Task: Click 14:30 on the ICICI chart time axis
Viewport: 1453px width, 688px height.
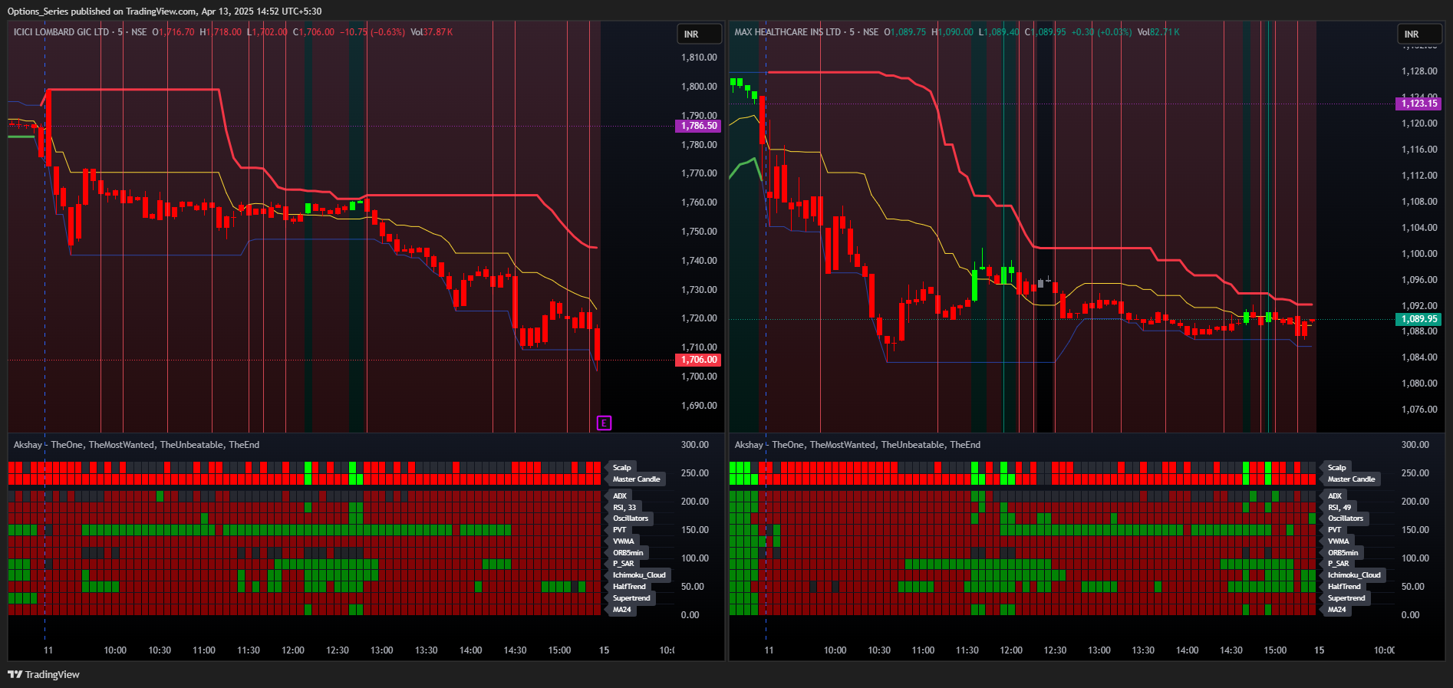Action: pos(515,650)
